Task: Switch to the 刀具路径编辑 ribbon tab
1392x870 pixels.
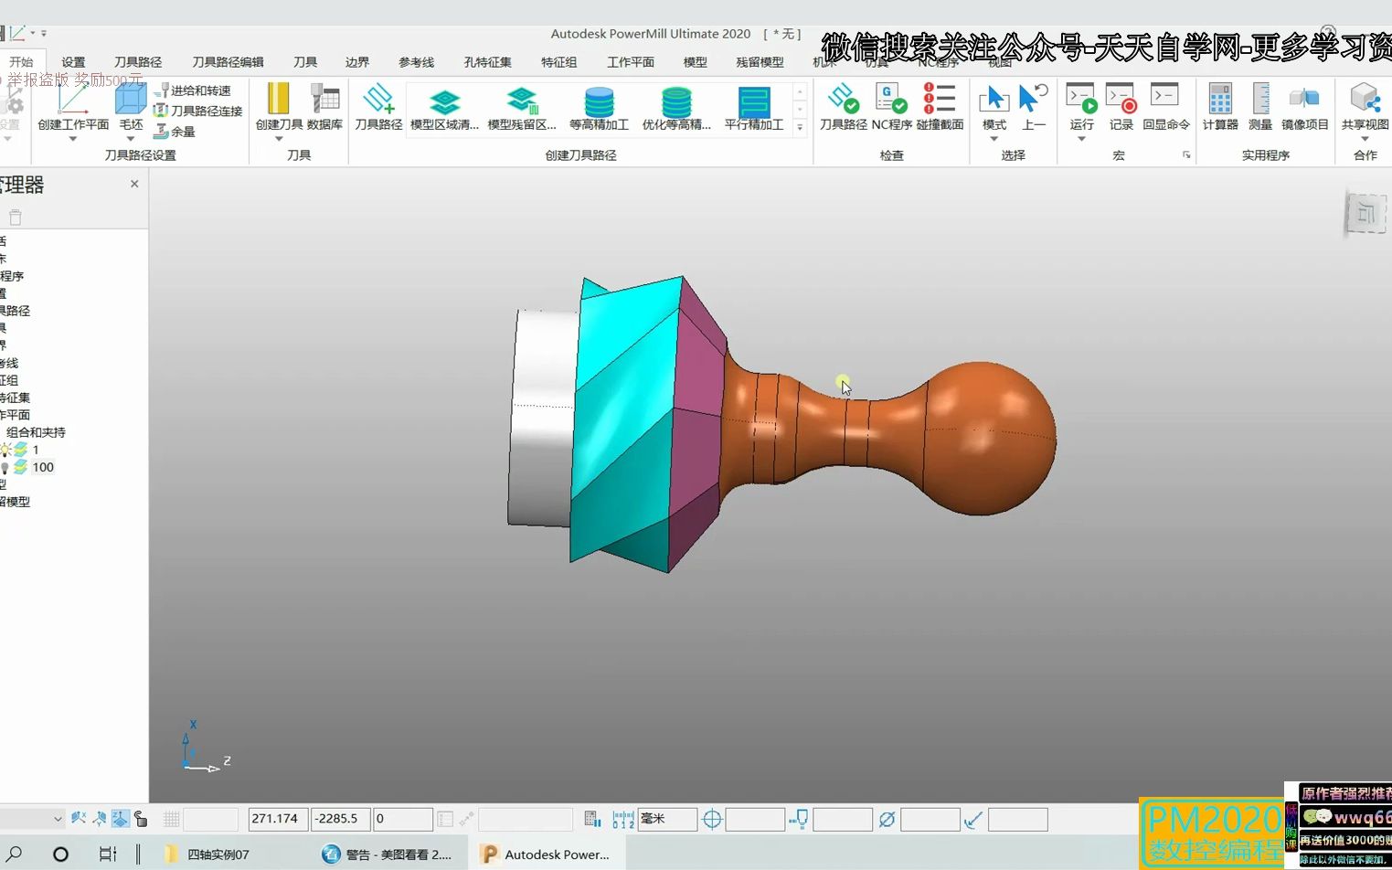Action: [228, 62]
